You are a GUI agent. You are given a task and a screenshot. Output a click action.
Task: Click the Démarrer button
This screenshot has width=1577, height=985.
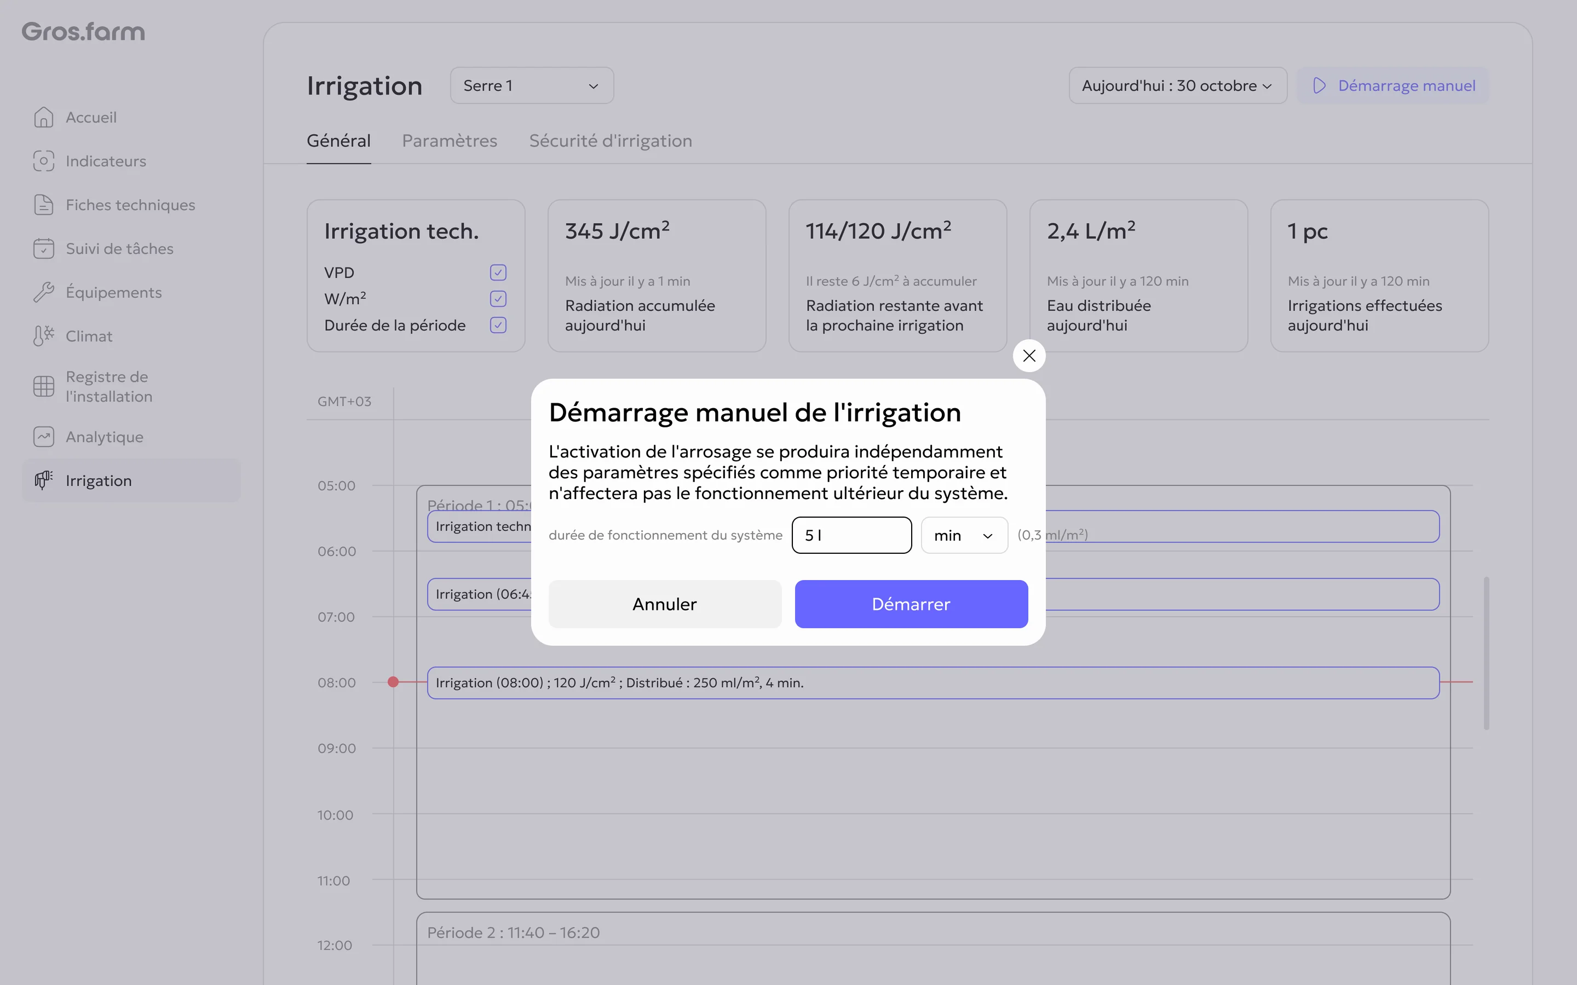point(911,604)
